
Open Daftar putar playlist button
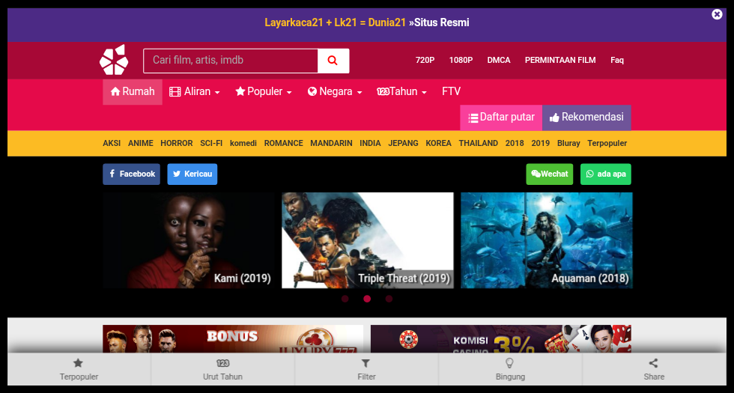click(501, 118)
